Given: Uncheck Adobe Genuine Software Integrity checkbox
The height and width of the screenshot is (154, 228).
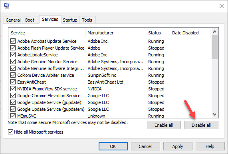Looking at the screenshot, I should coord(13,68).
